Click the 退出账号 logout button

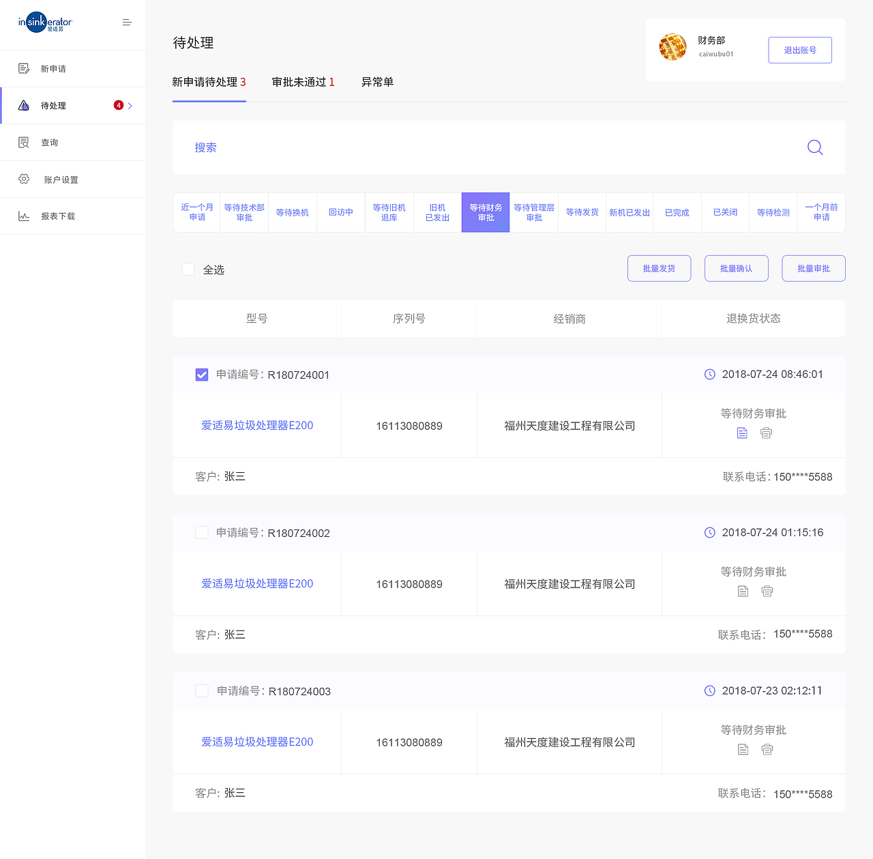click(799, 49)
